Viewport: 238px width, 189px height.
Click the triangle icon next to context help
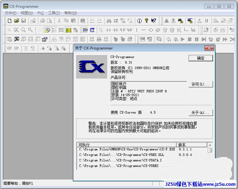[166, 21]
